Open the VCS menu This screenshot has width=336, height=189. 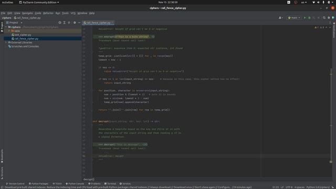coord(73,13)
